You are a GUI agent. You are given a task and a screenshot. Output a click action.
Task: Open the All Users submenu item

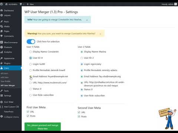click(x=4, y=74)
